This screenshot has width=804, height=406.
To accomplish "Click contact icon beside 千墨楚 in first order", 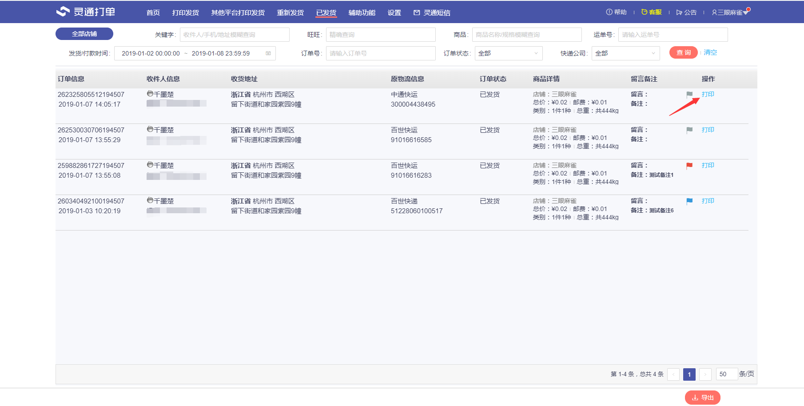I will click(x=150, y=94).
